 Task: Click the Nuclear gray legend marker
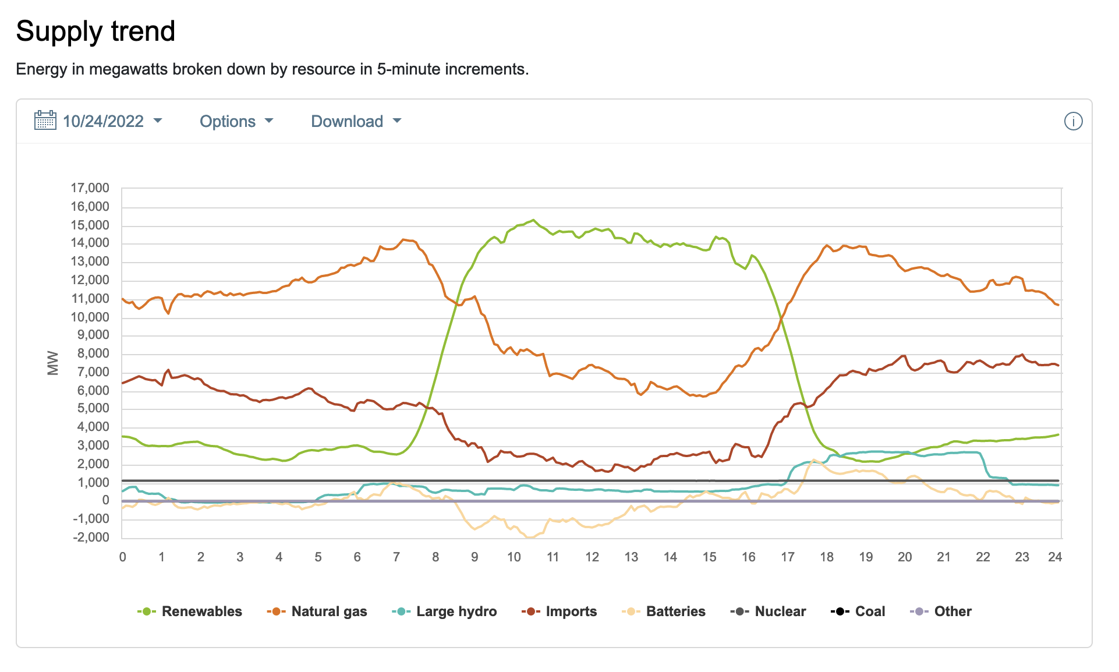coord(739,611)
